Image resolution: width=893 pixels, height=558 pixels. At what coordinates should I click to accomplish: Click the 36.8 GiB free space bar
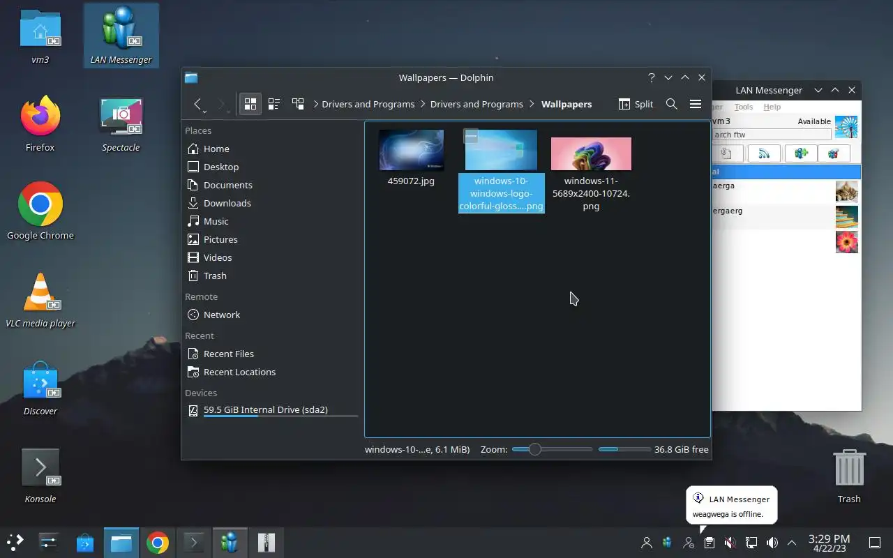[624, 449]
